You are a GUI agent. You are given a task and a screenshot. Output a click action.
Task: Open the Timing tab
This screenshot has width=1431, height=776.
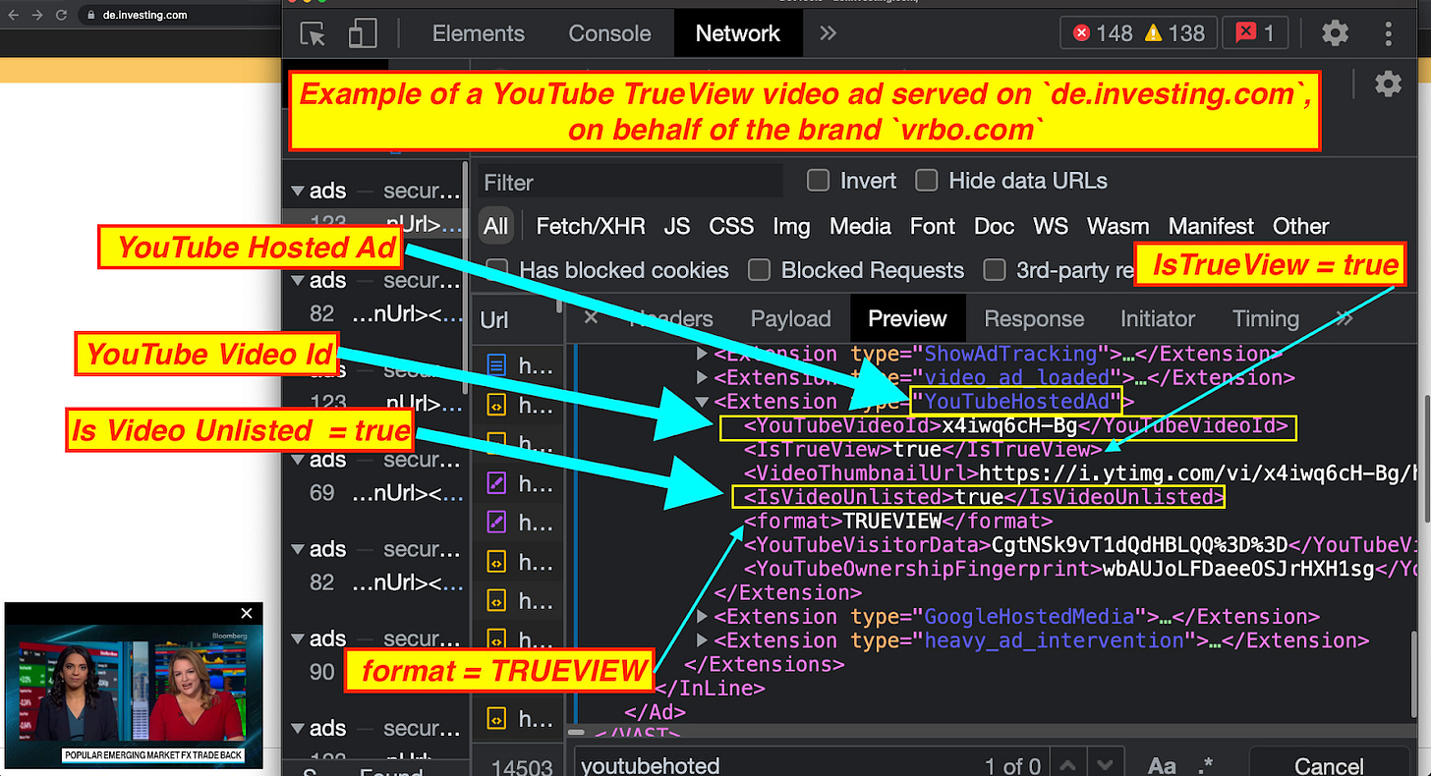pos(1266,319)
